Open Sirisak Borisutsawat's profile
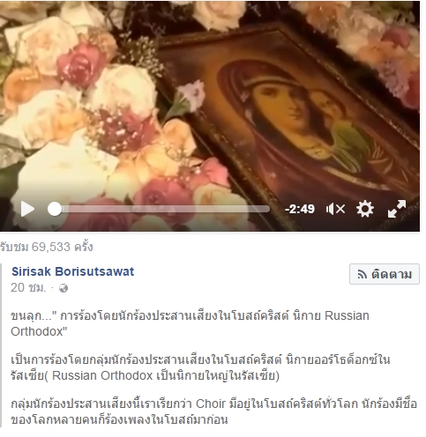This screenshot has height=437, width=426. pyautogui.click(x=72, y=271)
